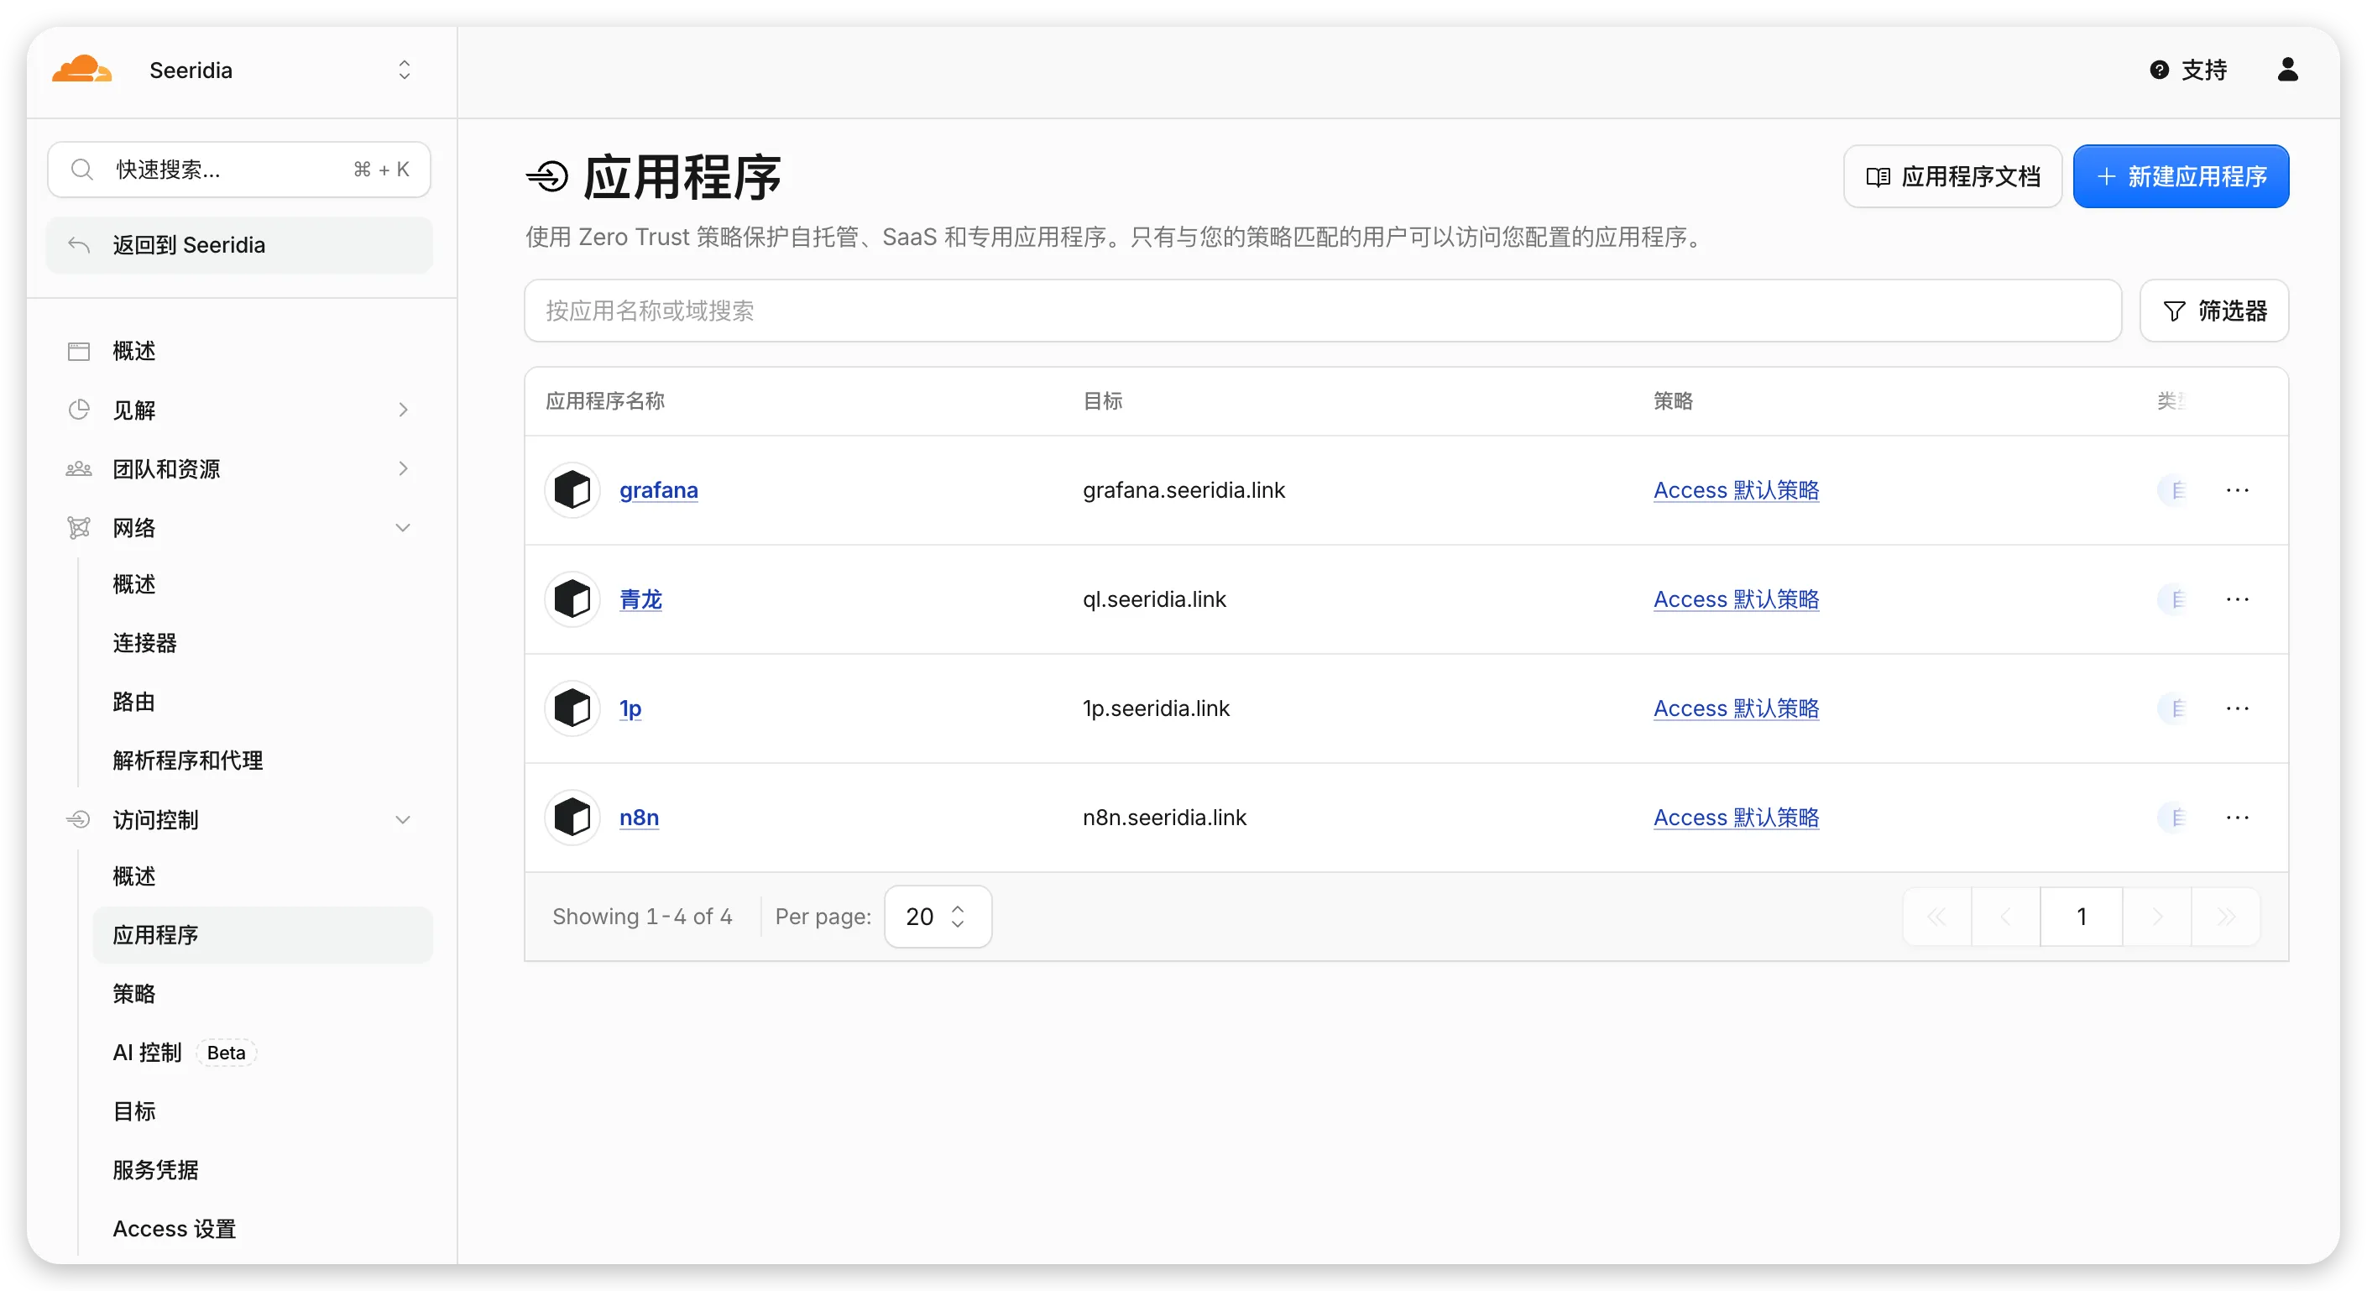Open the n8n row more-options menu
Screen dimensions: 2367x1291
point(2238,818)
